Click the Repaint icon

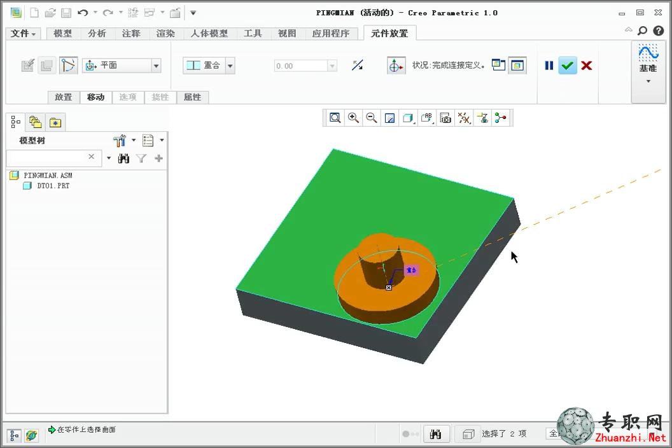389,118
